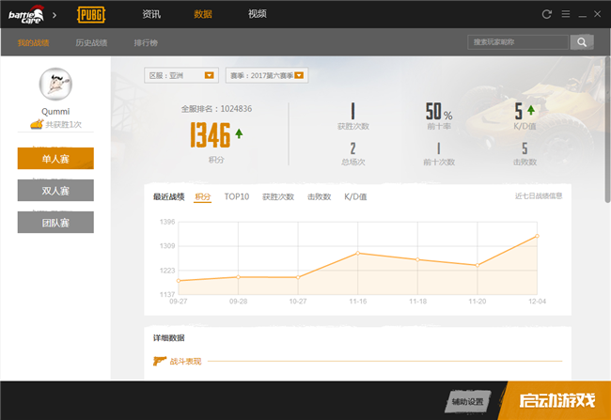Minimize the window
This screenshot has height=420, width=611.
click(582, 15)
